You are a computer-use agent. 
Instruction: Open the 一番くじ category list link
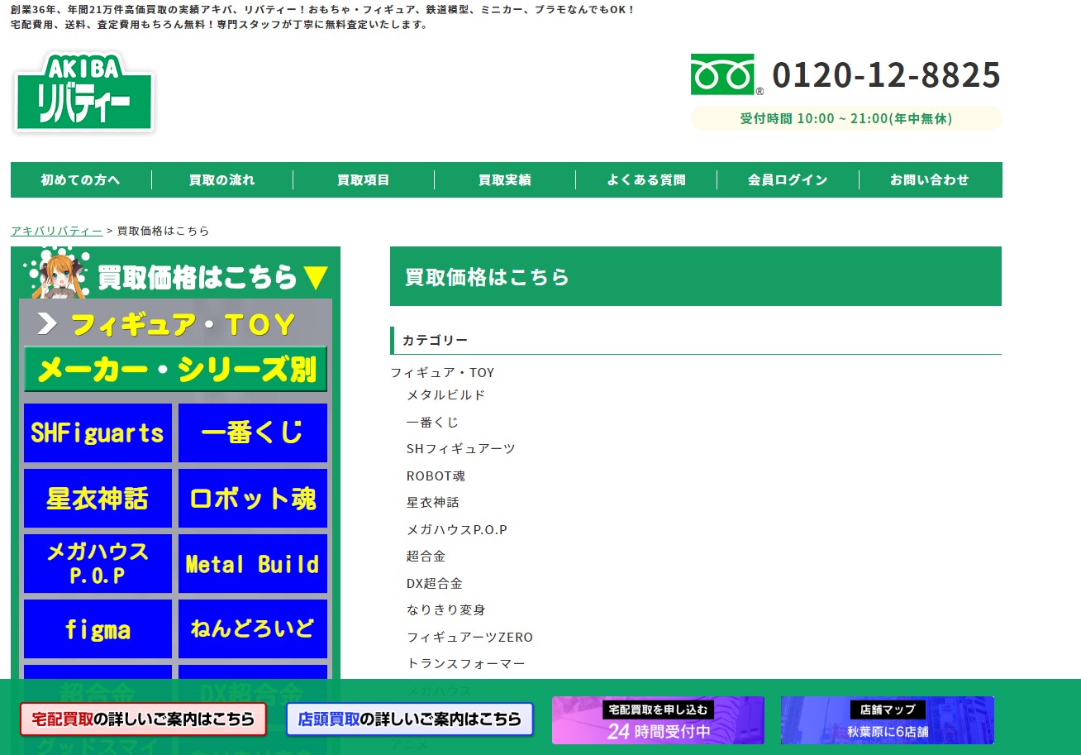[x=432, y=422]
